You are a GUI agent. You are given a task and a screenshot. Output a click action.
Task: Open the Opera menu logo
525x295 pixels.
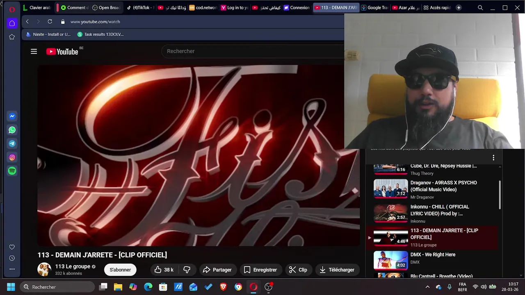pyautogui.click(x=12, y=9)
